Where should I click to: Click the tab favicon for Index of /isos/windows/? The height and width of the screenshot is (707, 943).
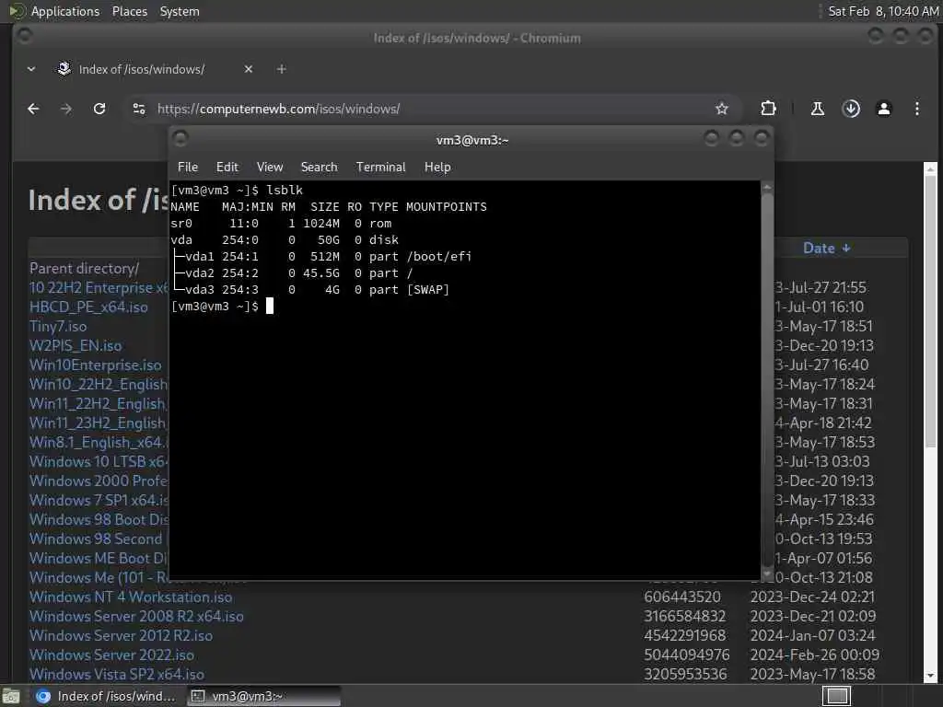coord(64,69)
